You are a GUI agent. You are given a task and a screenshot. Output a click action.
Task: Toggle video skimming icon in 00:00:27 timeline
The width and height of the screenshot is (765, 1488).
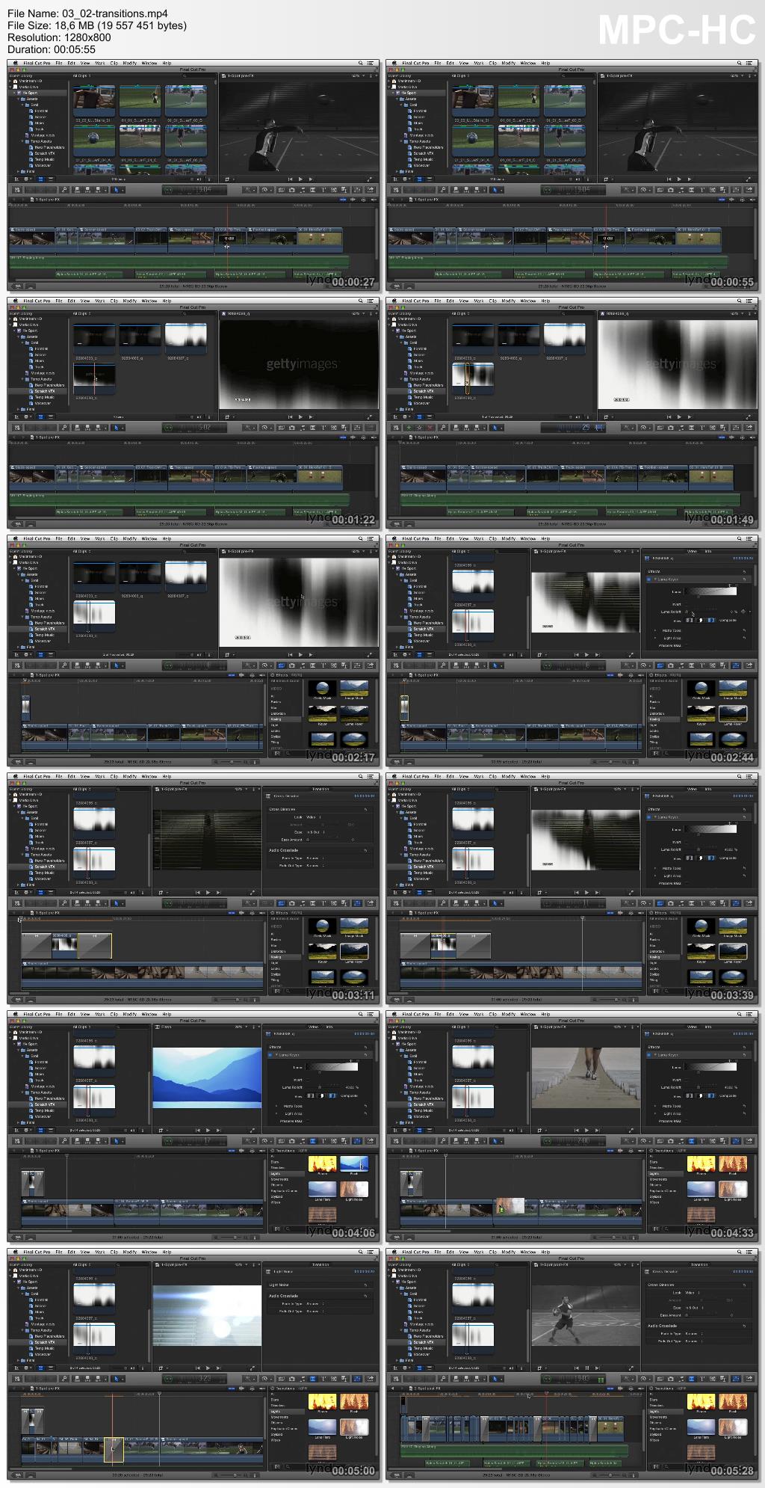tap(343, 200)
